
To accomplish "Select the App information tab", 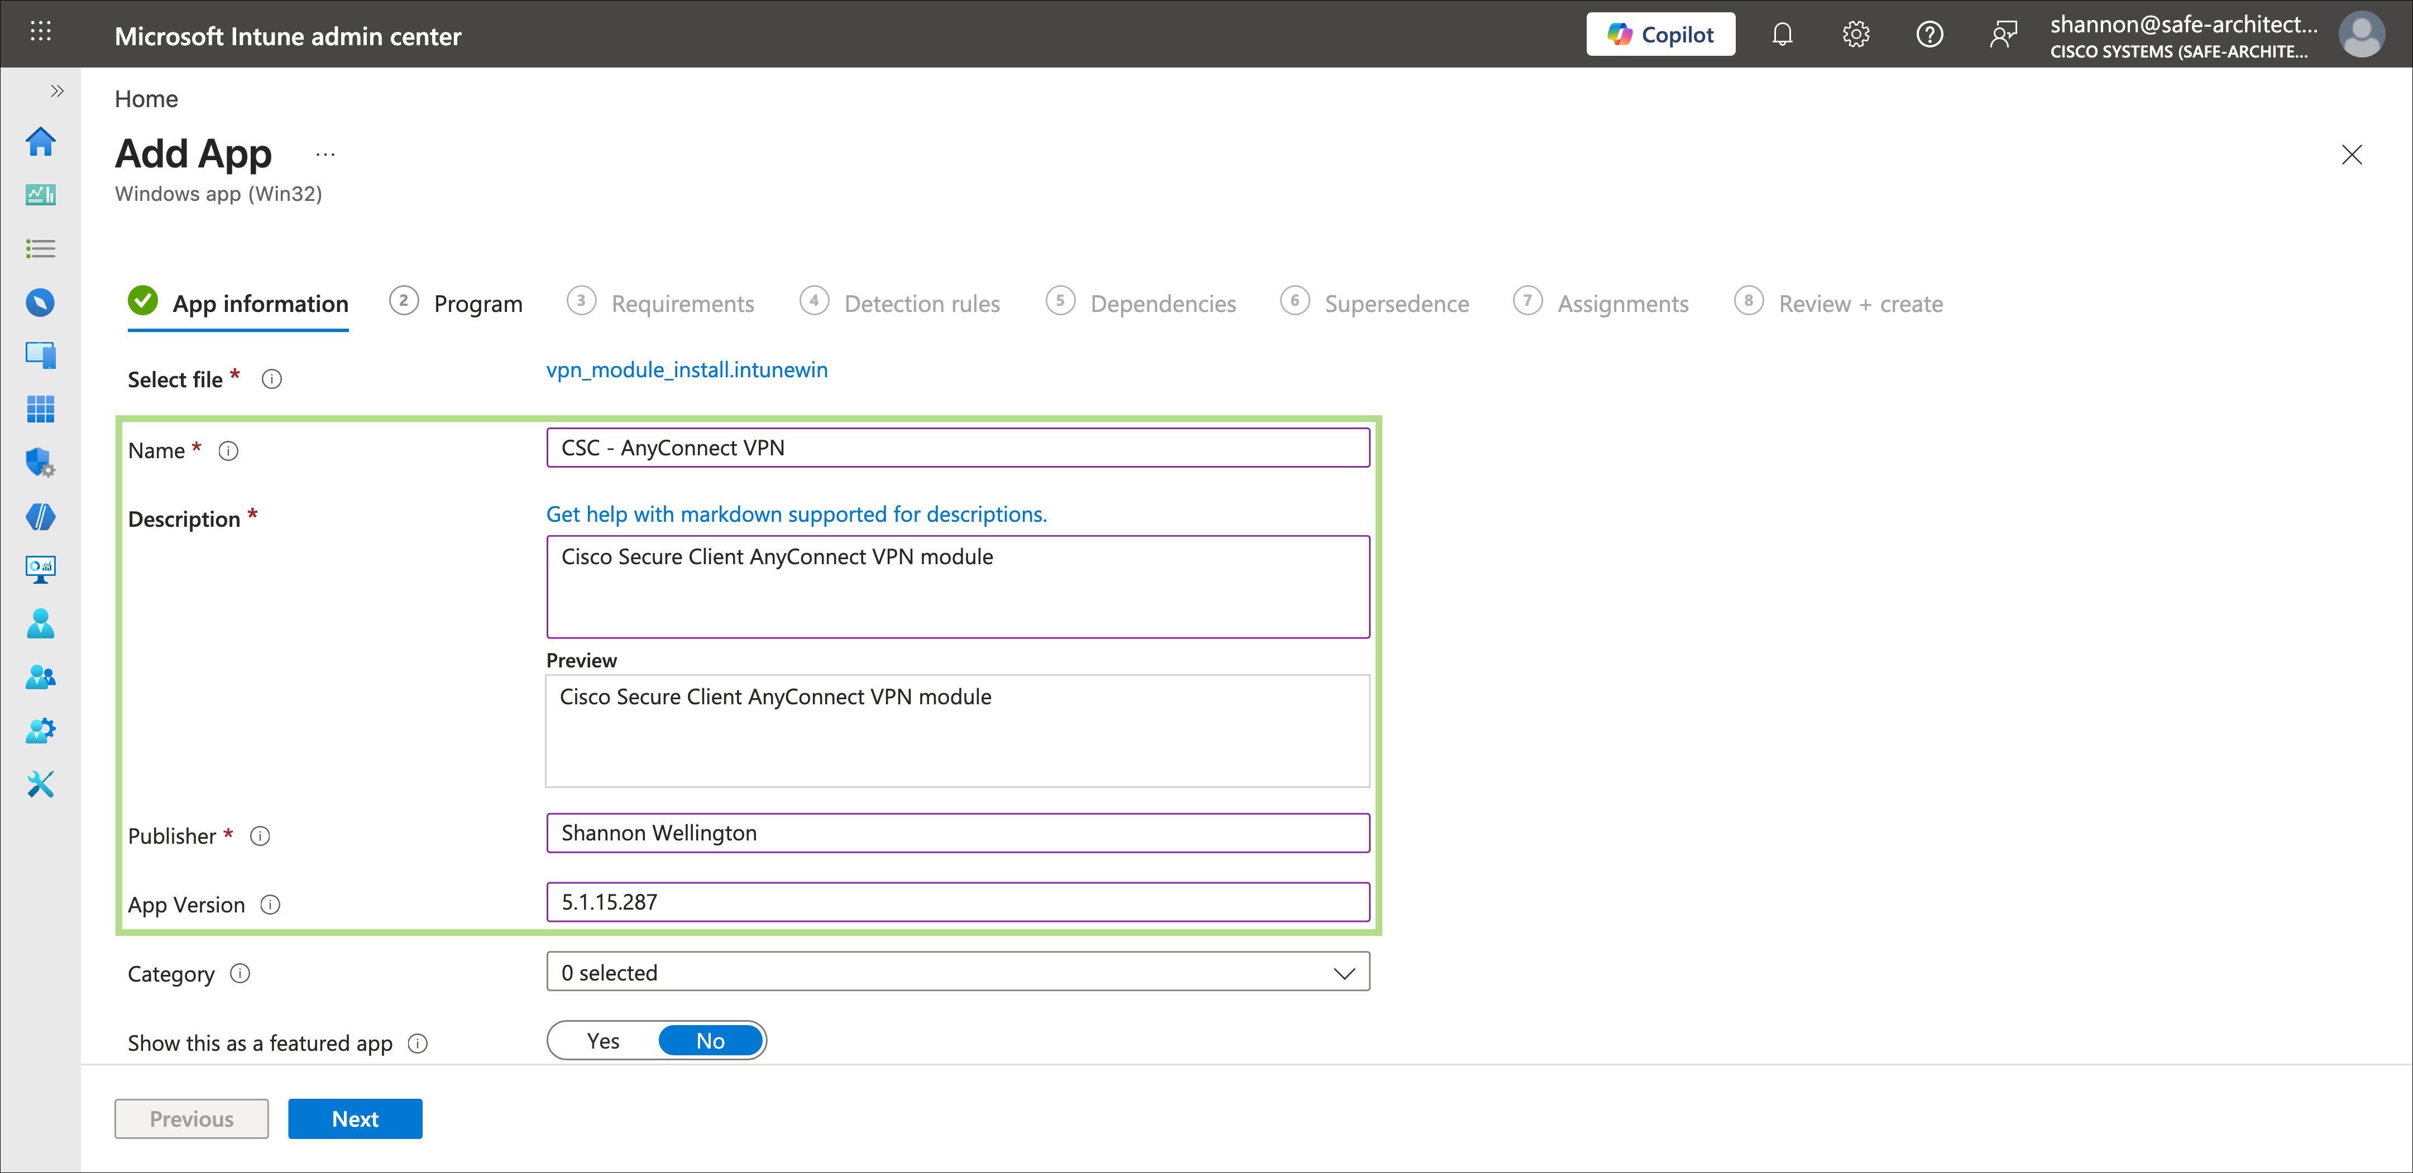I will [238, 304].
